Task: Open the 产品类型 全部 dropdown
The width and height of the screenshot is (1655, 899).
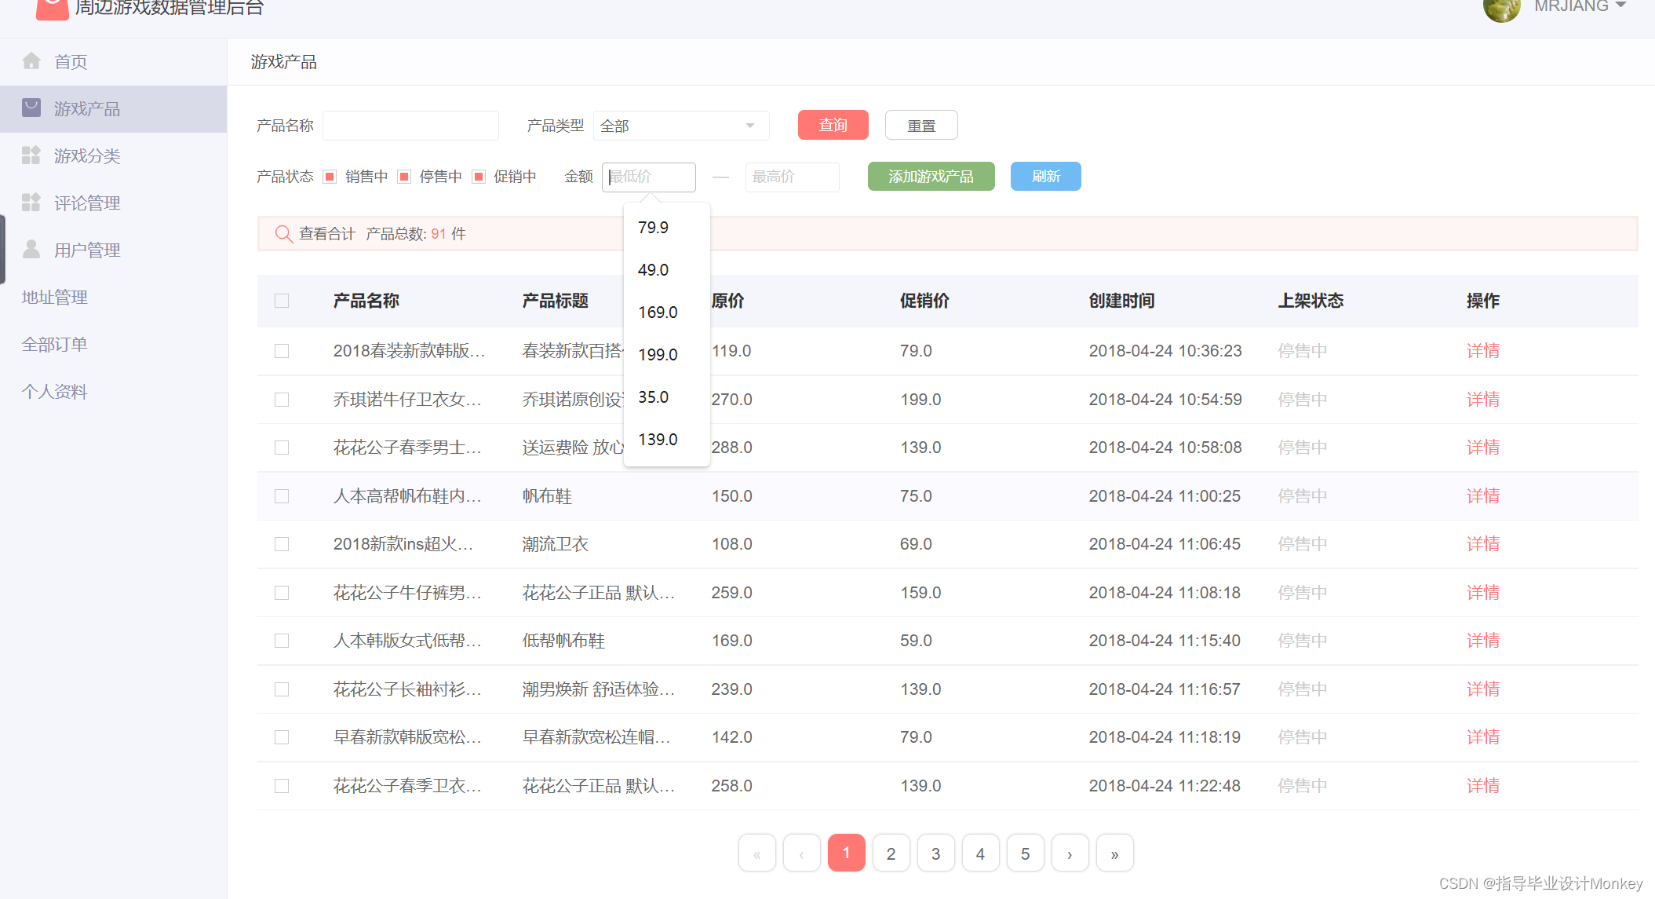Action: [681, 126]
